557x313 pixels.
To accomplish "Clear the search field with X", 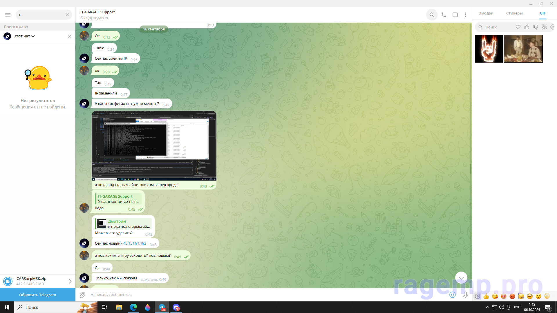I will point(67,15).
